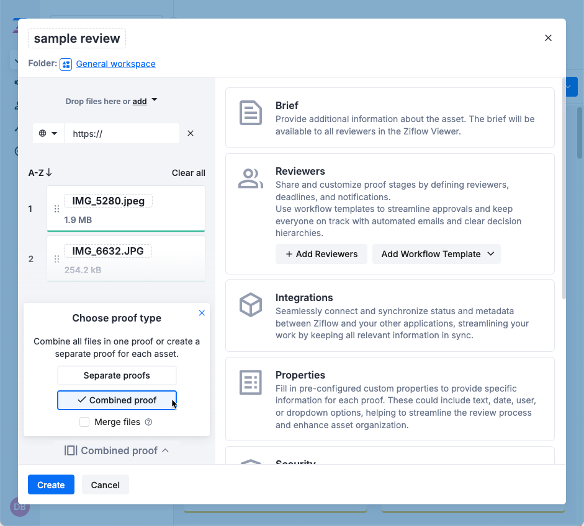Image resolution: width=584 pixels, height=526 pixels.
Task: Click the Properties list icon
Action: [x=251, y=383]
